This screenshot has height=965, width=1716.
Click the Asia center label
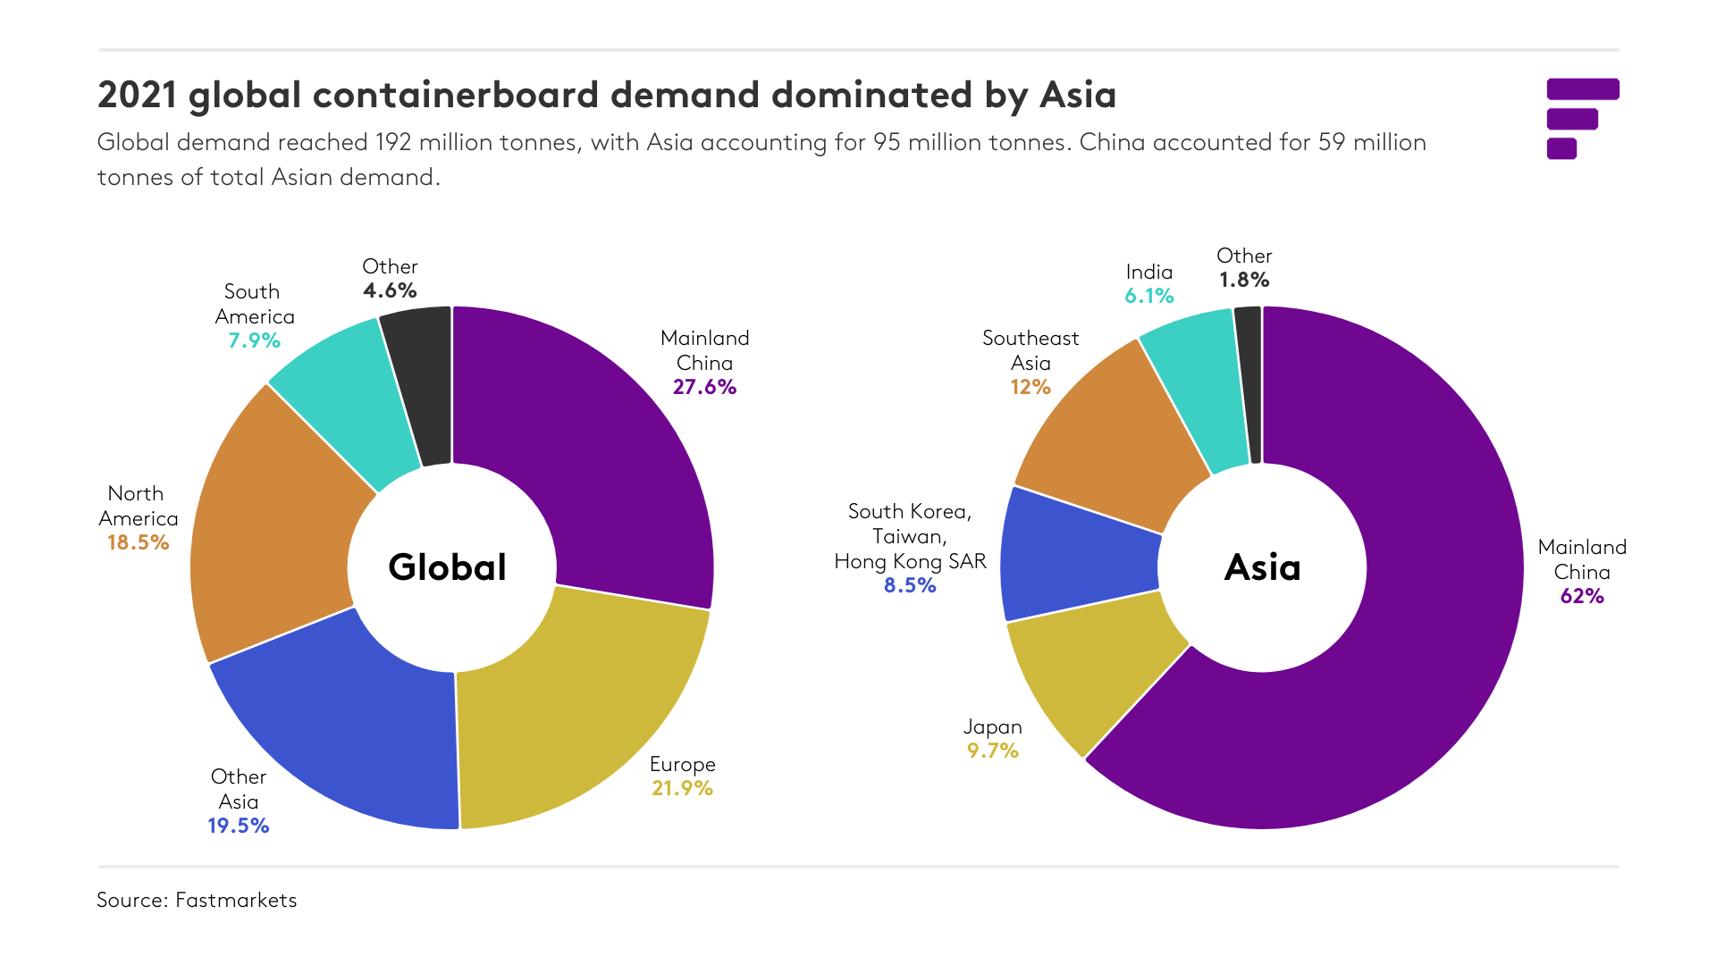tap(1262, 567)
